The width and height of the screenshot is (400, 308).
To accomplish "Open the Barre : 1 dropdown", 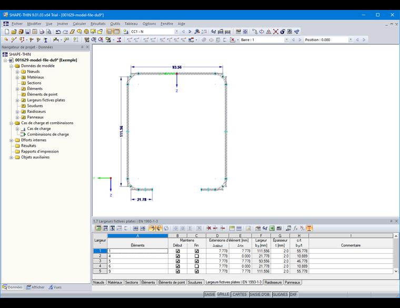I will 286,40.
